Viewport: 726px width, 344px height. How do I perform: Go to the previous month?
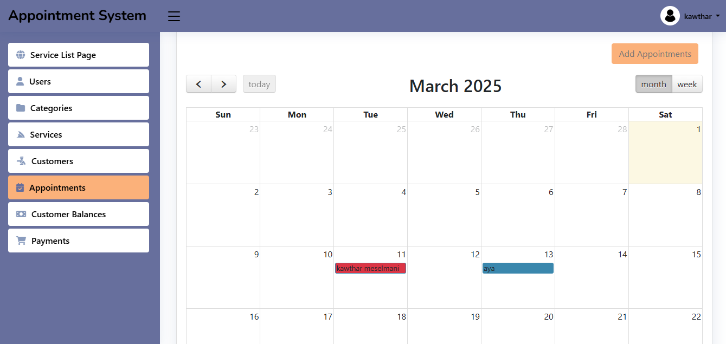198,84
